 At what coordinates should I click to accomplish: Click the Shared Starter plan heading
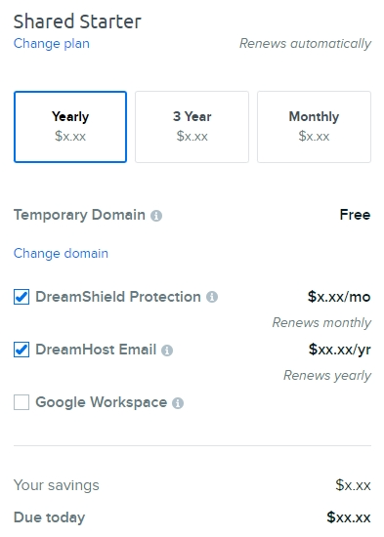tap(77, 21)
